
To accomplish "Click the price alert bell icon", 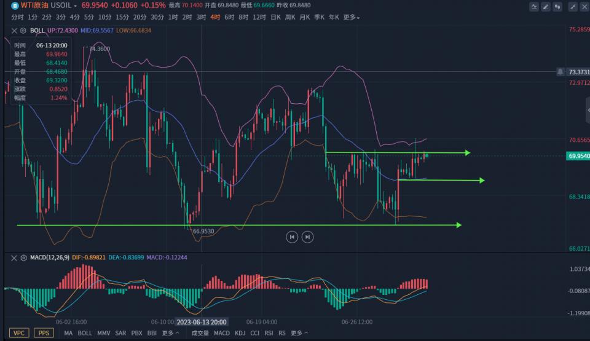I will click(560, 72).
